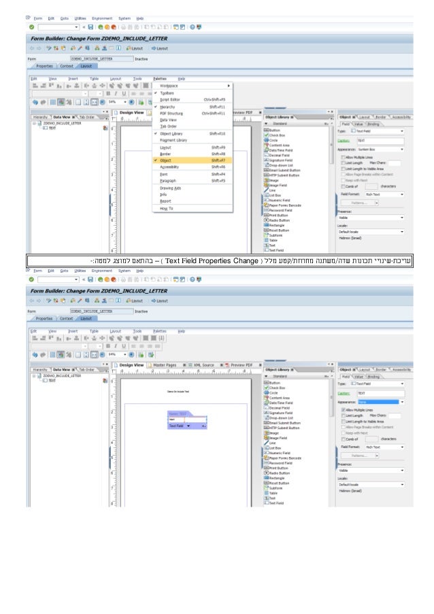434x614 pixels.
Task: Select Drawing Aids in the open Palettes menu
Action: click(x=170, y=188)
